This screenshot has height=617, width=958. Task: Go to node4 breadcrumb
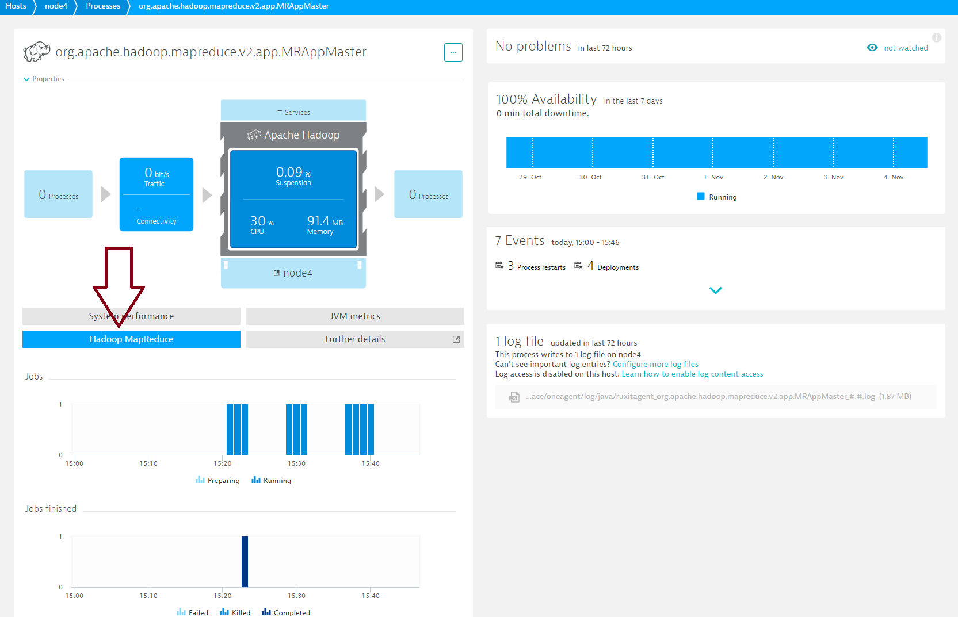point(56,6)
